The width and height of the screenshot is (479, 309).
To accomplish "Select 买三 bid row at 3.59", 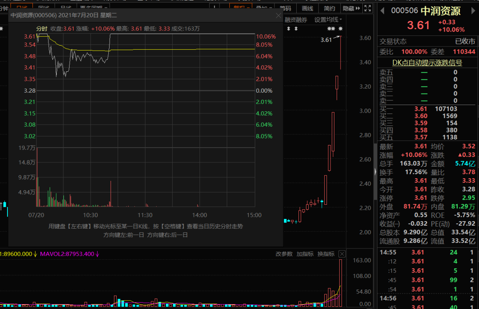I will pyautogui.click(x=428, y=123).
